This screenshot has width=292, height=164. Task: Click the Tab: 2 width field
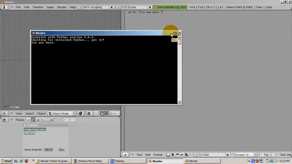[x=267, y=155]
